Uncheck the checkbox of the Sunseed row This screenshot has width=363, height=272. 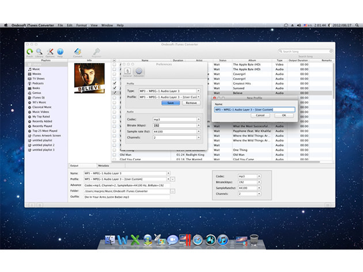tap(115, 88)
